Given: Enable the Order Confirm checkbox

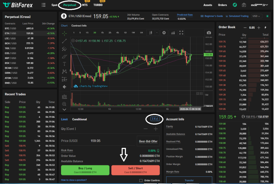Looking at the screenshot, I should [141, 180].
